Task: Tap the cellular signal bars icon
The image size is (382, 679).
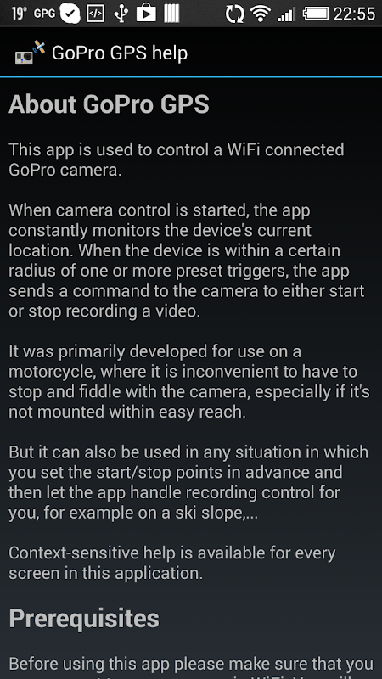Action: (286, 14)
